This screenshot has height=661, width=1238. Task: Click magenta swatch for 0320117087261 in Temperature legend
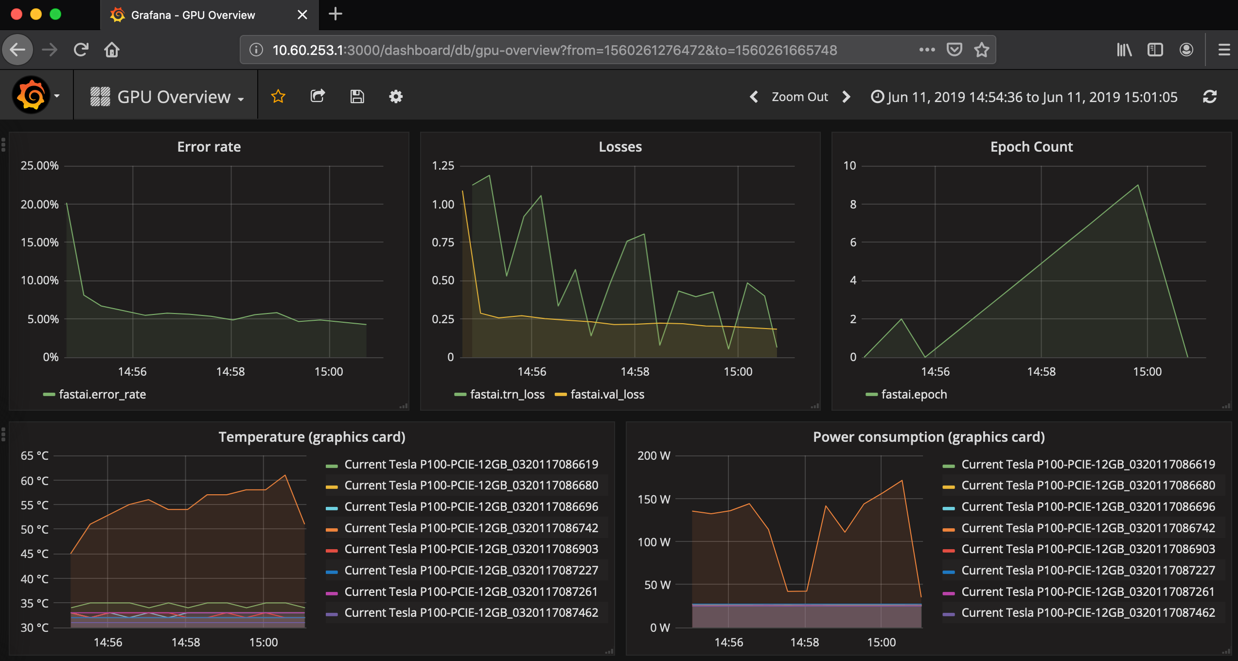pyautogui.click(x=332, y=593)
